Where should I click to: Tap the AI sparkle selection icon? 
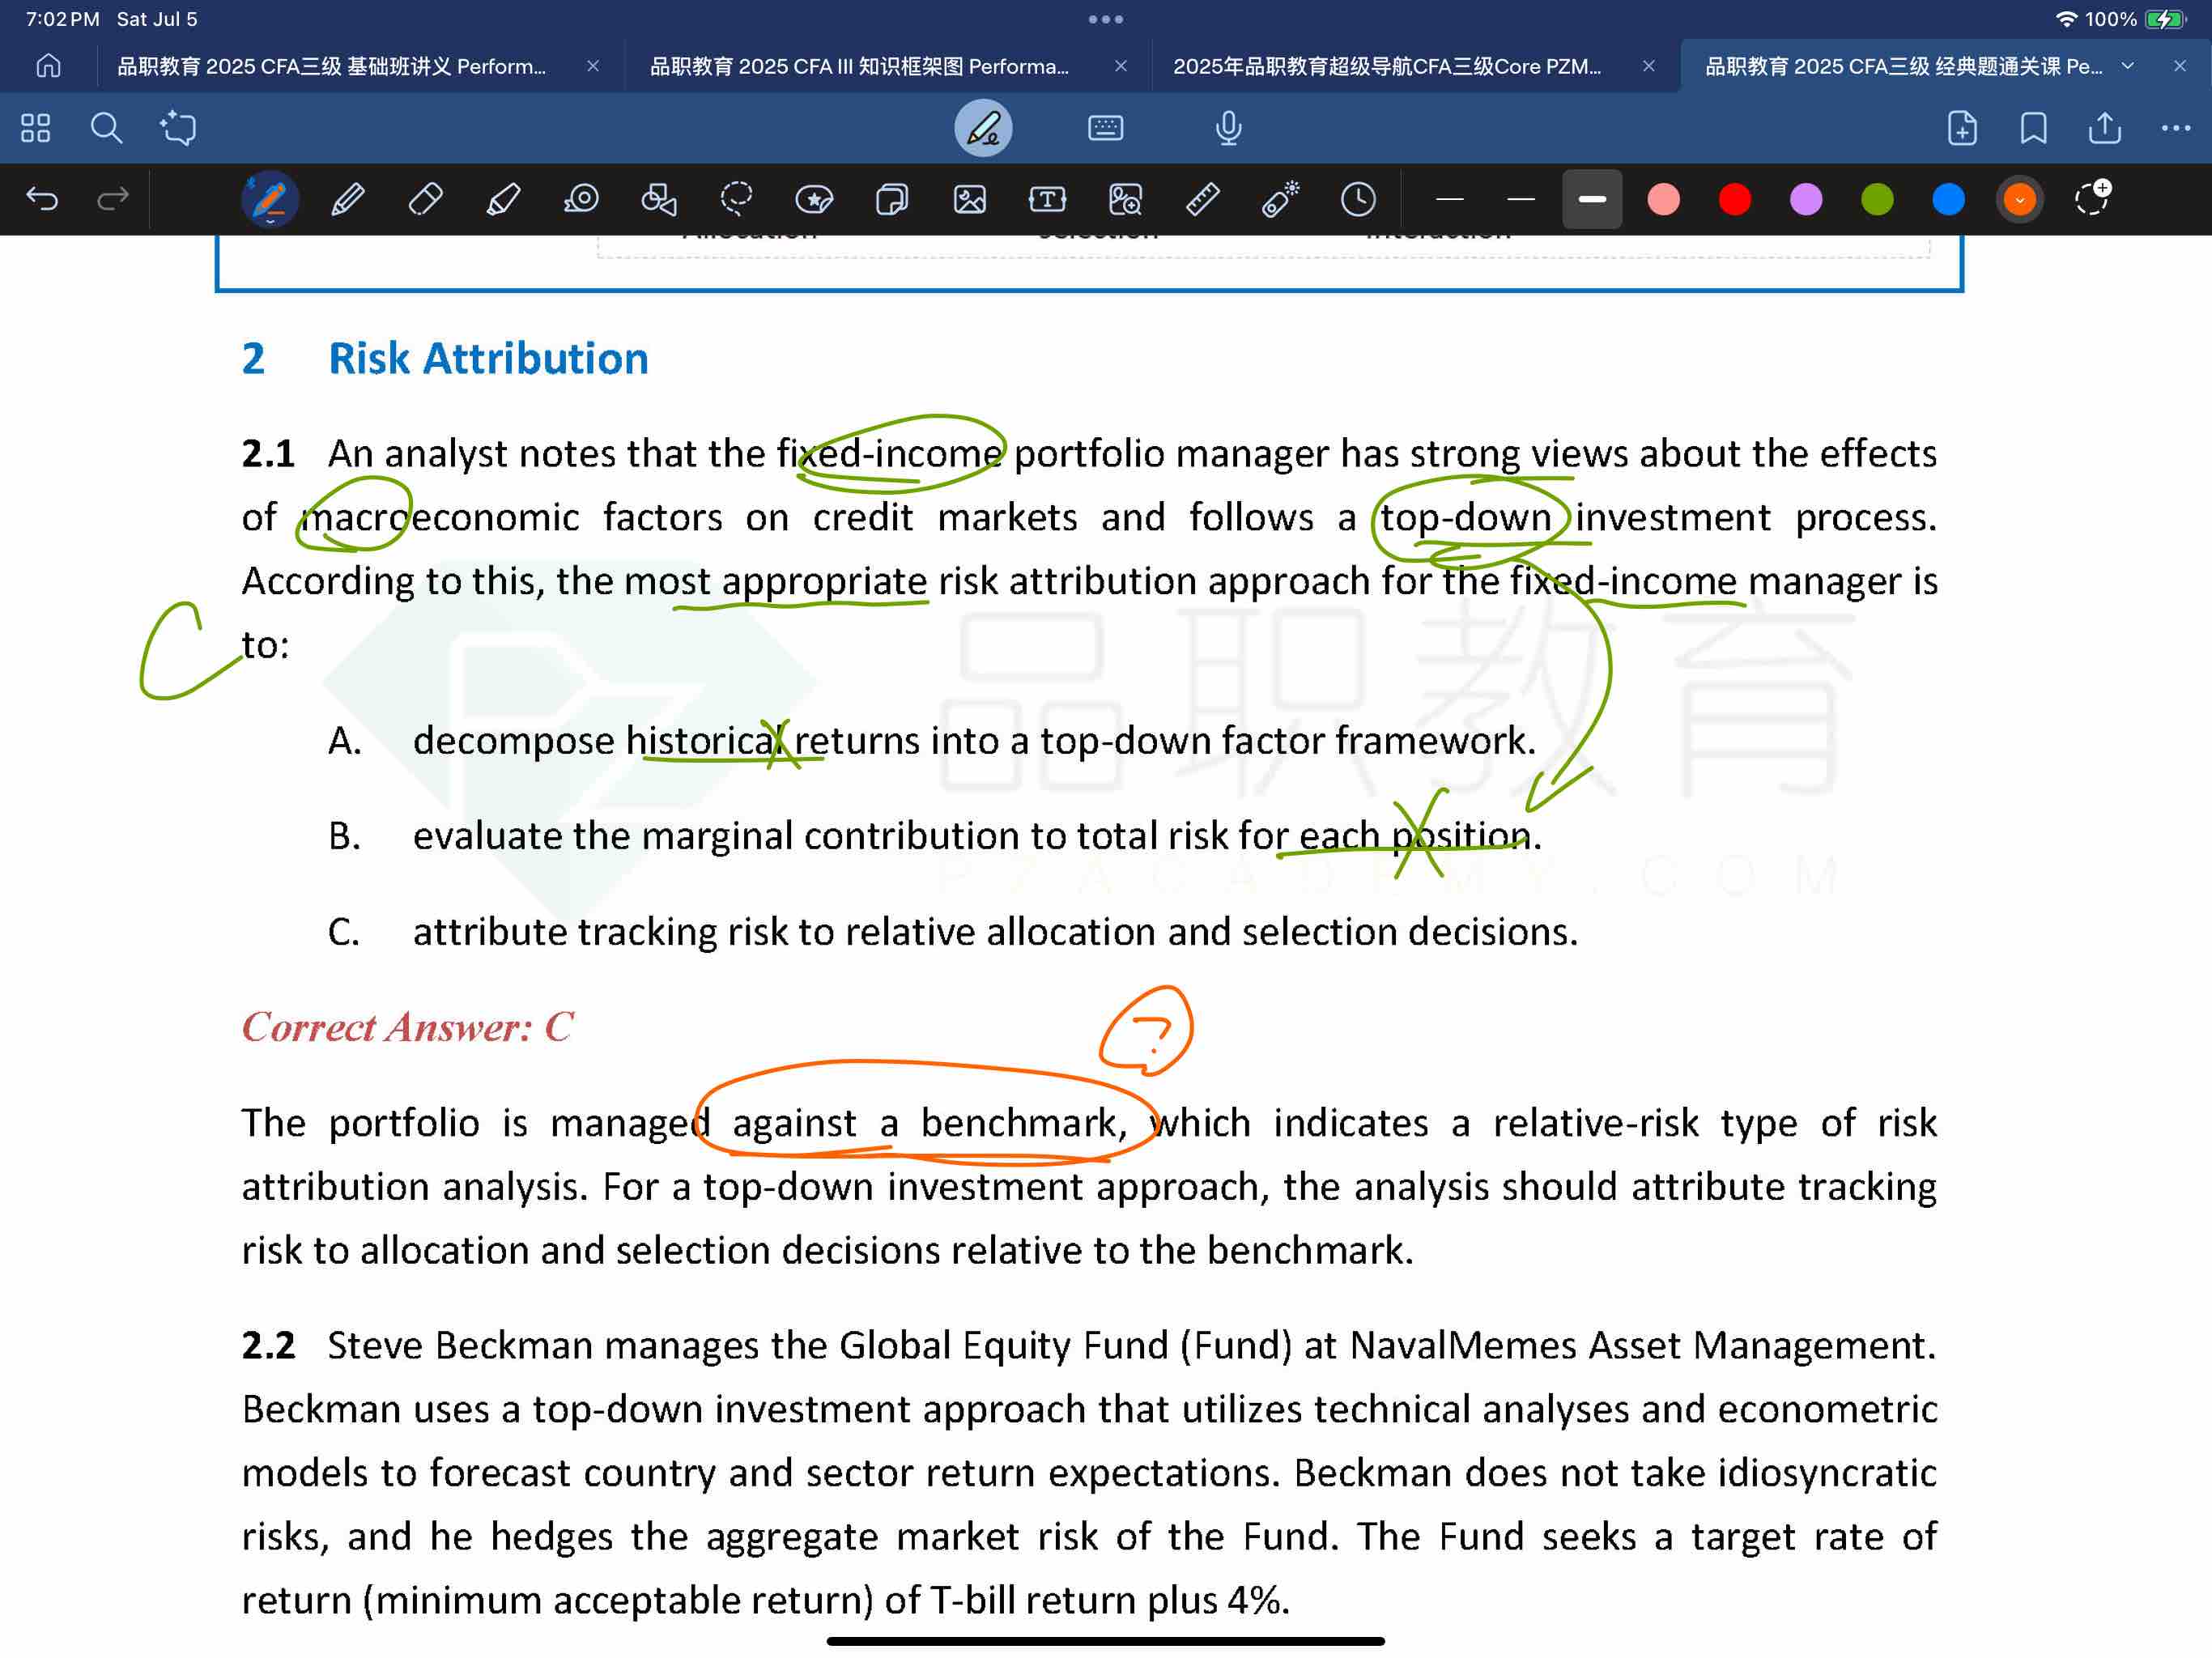[178, 128]
